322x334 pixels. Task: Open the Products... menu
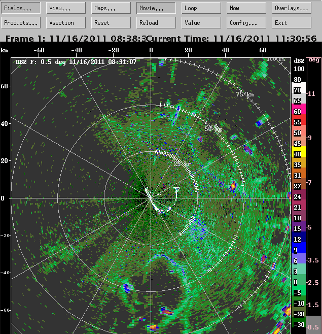(x=21, y=22)
